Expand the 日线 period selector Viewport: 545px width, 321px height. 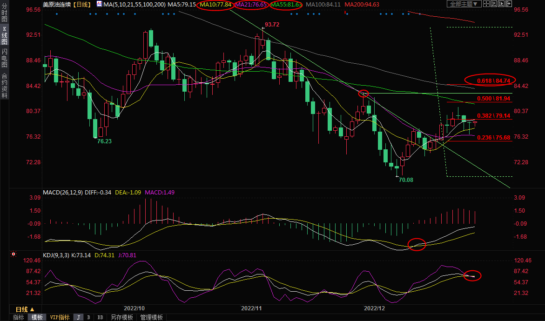(24, 309)
